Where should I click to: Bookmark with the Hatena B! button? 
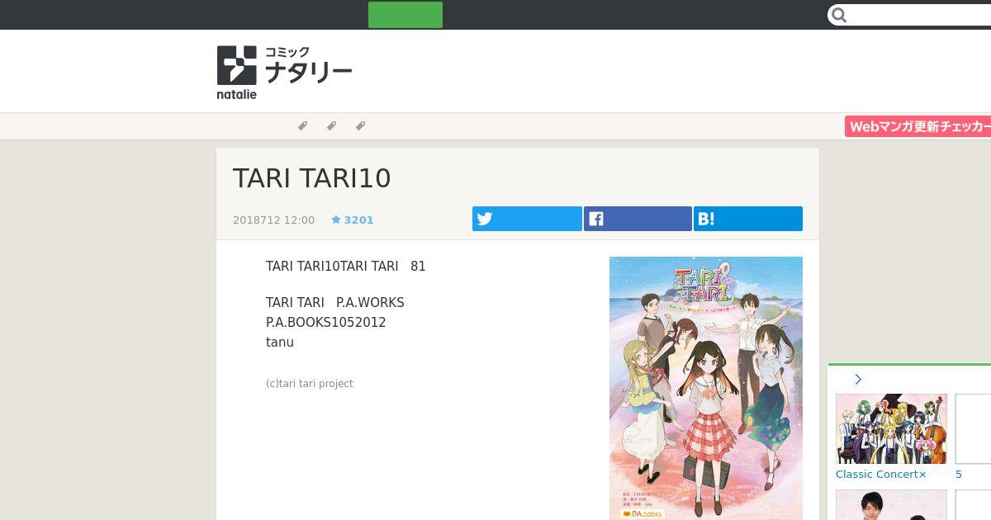(748, 219)
